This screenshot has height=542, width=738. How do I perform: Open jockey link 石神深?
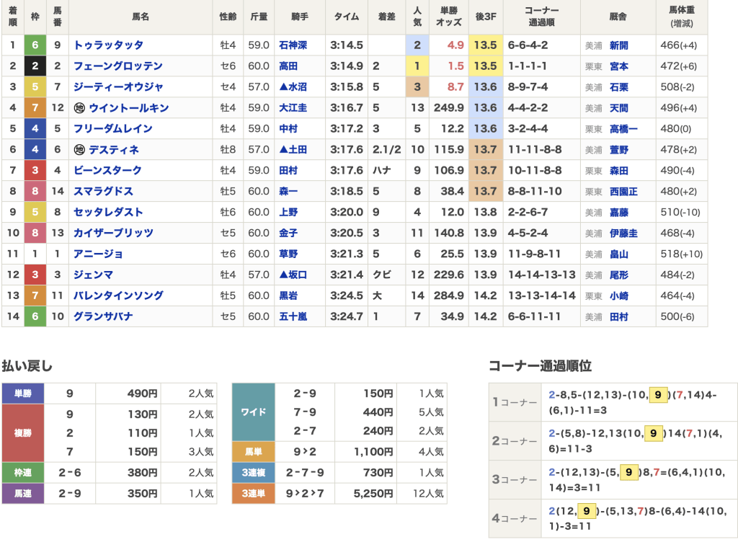click(x=293, y=45)
